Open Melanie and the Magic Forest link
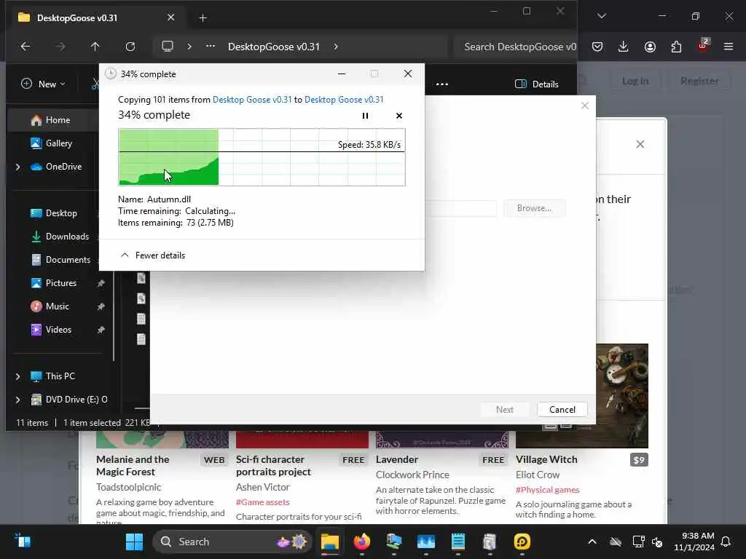Image resolution: width=746 pixels, height=559 pixels. (x=133, y=465)
